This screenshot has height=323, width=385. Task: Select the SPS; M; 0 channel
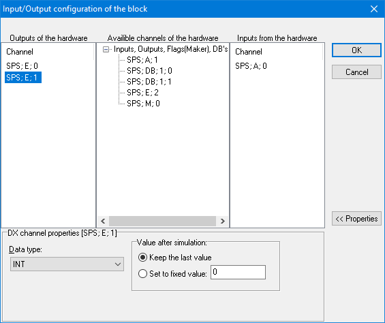[143, 104]
